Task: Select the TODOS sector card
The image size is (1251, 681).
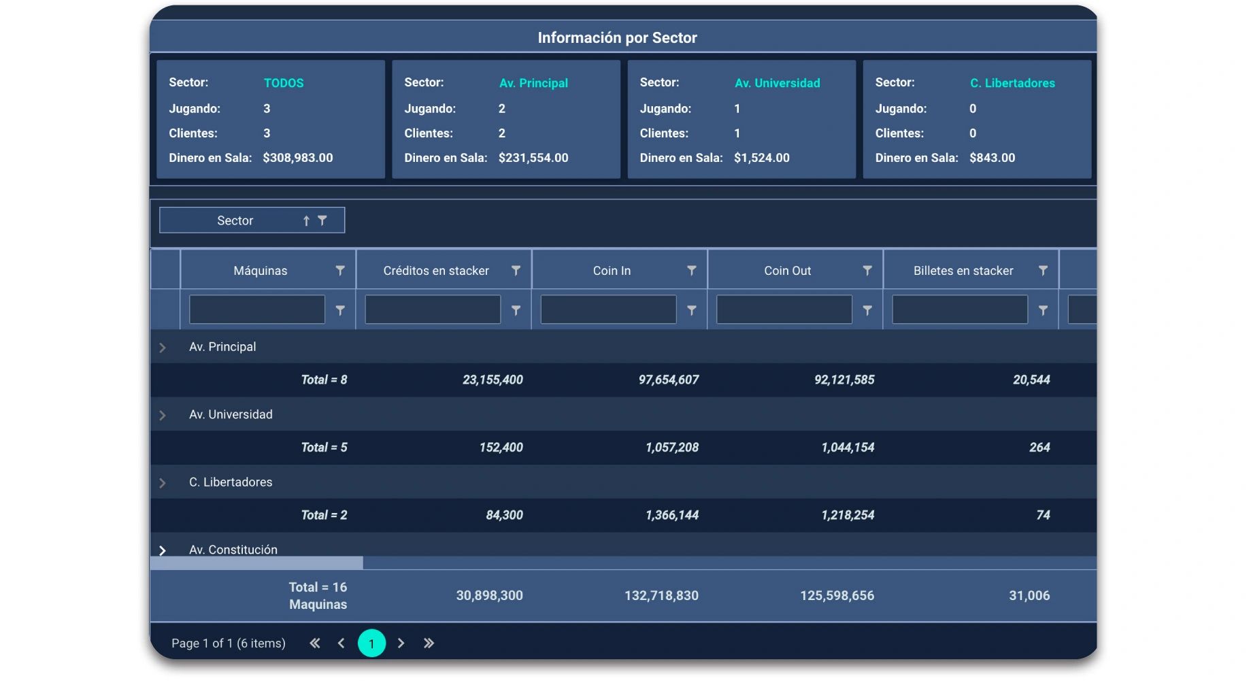Action: (x=284, y=83)
